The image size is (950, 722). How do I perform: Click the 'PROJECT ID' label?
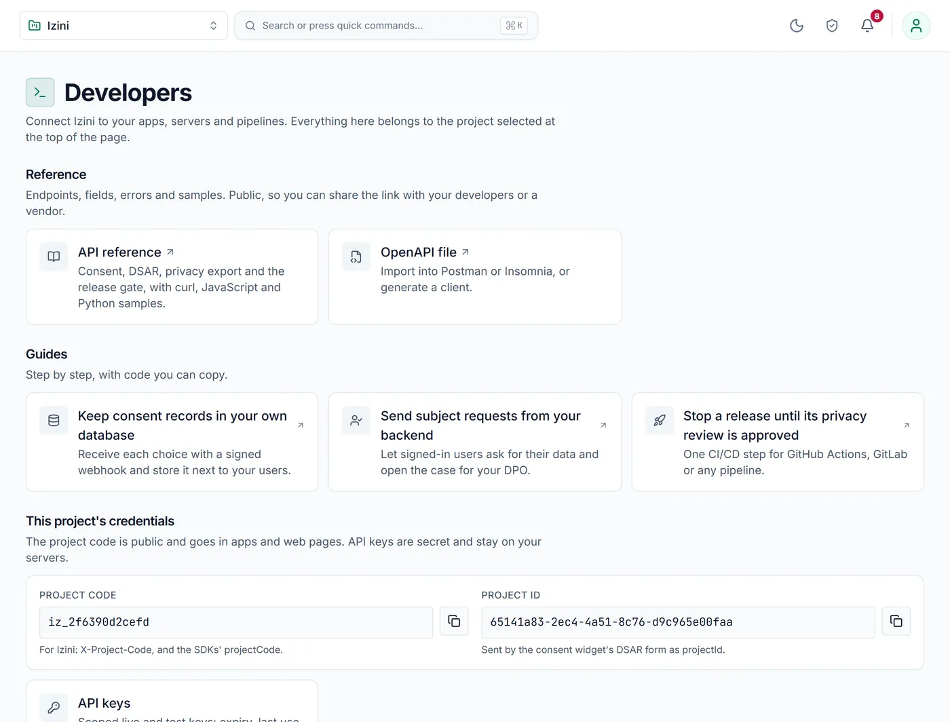(511, 595)
